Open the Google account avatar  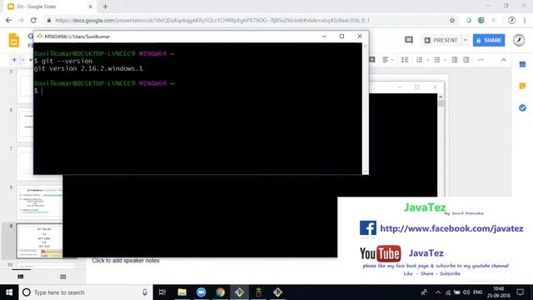(x=519, y=40)
